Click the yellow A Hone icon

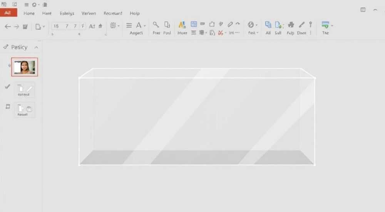coord(182,25)
